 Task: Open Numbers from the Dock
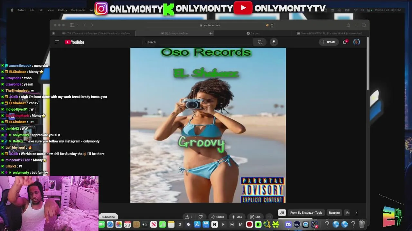(162, 225)
